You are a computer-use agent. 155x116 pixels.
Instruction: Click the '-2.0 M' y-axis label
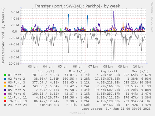click(14, 38)
